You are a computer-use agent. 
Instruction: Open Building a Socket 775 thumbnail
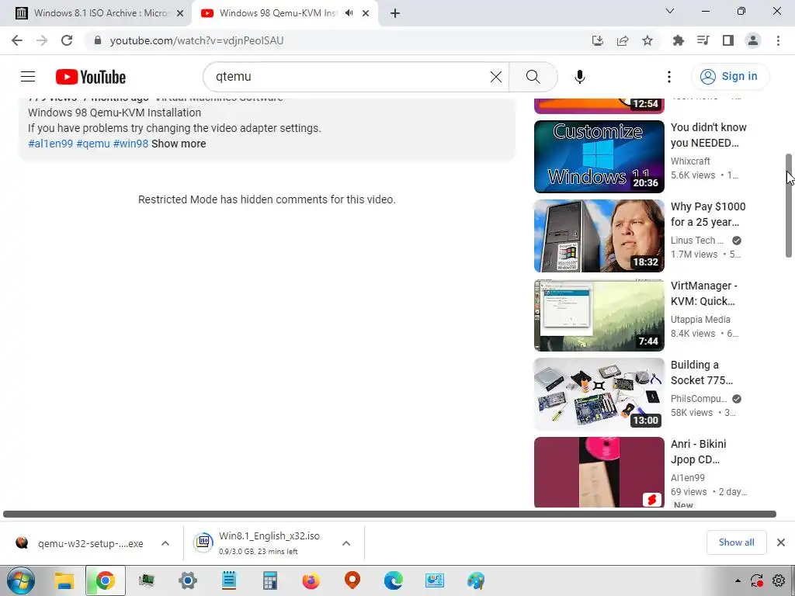(x=599, y=393)
